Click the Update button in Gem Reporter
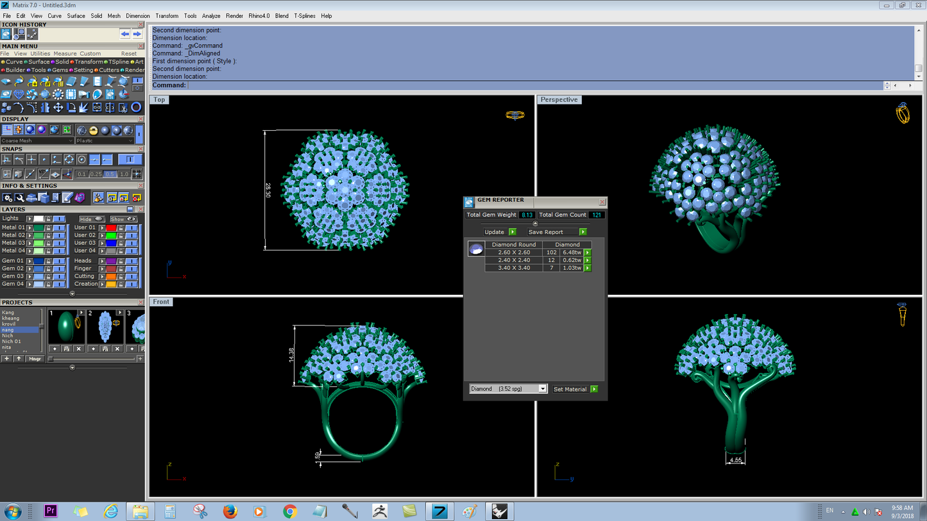The image size is (927, 521). coord(500,232)
